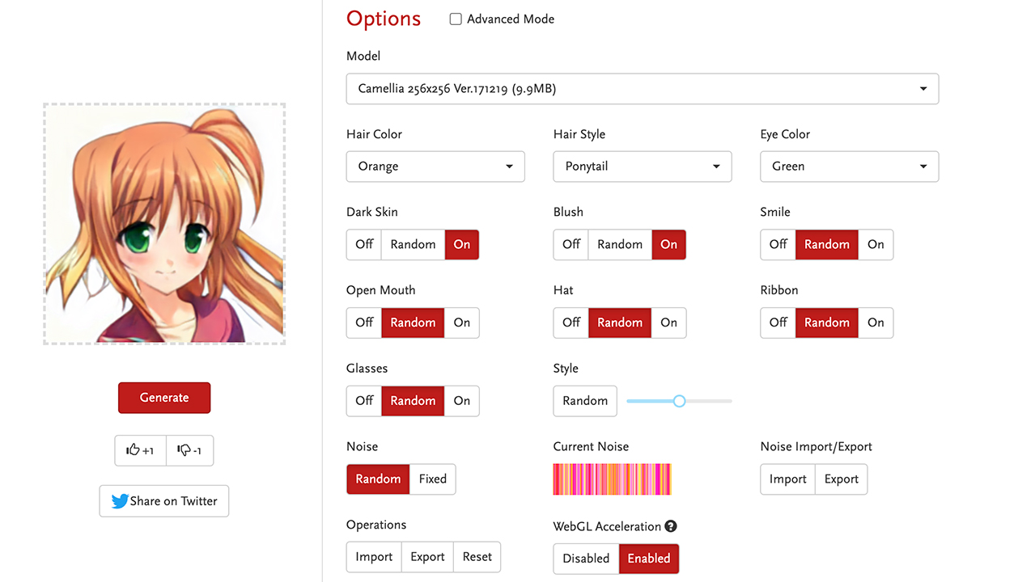Click the thumbs down -1 icon
The height and width of the screenshot is (582, 1018).
[x=184, y=450]
